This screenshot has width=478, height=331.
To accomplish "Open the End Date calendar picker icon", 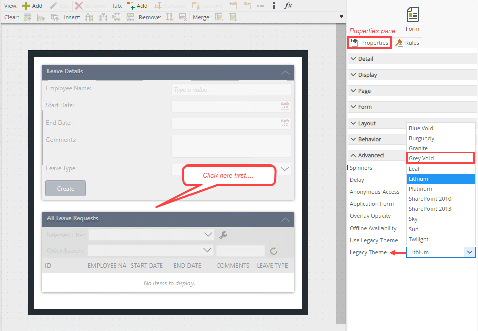I will tap(285, 123).
